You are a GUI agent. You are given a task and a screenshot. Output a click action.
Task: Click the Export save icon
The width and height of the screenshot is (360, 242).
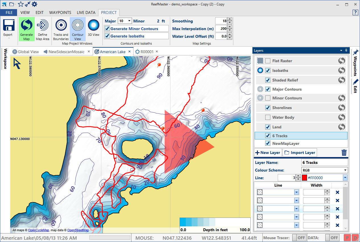pyautogui.click(x=9, y=26)
